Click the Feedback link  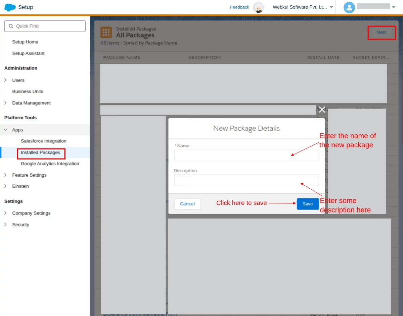pos(239,7)
